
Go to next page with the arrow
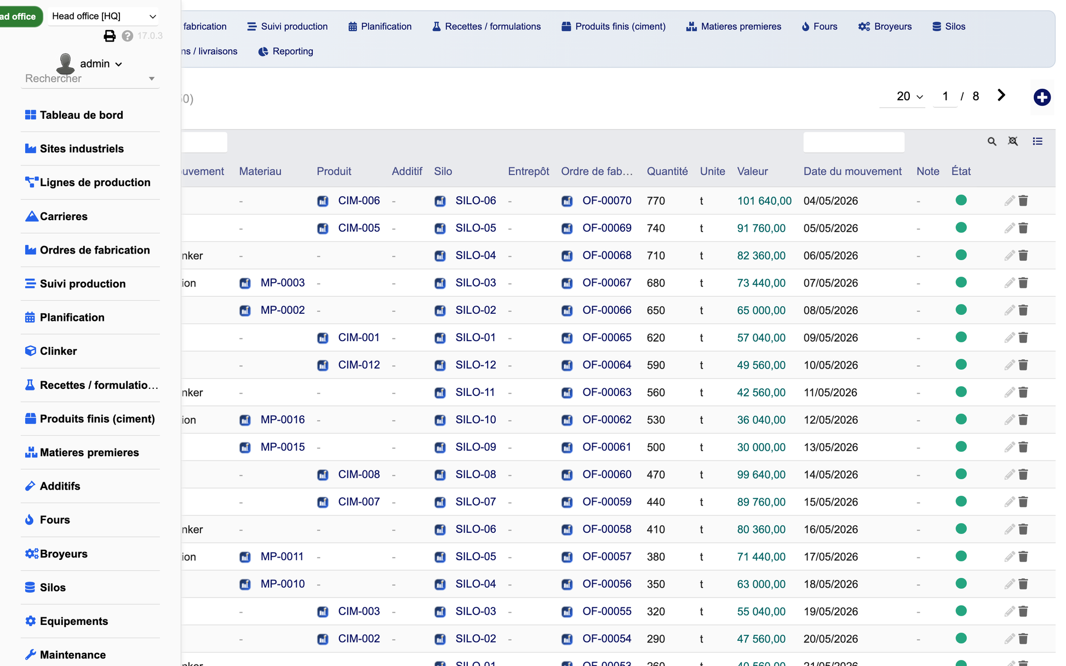point(1001,95)
